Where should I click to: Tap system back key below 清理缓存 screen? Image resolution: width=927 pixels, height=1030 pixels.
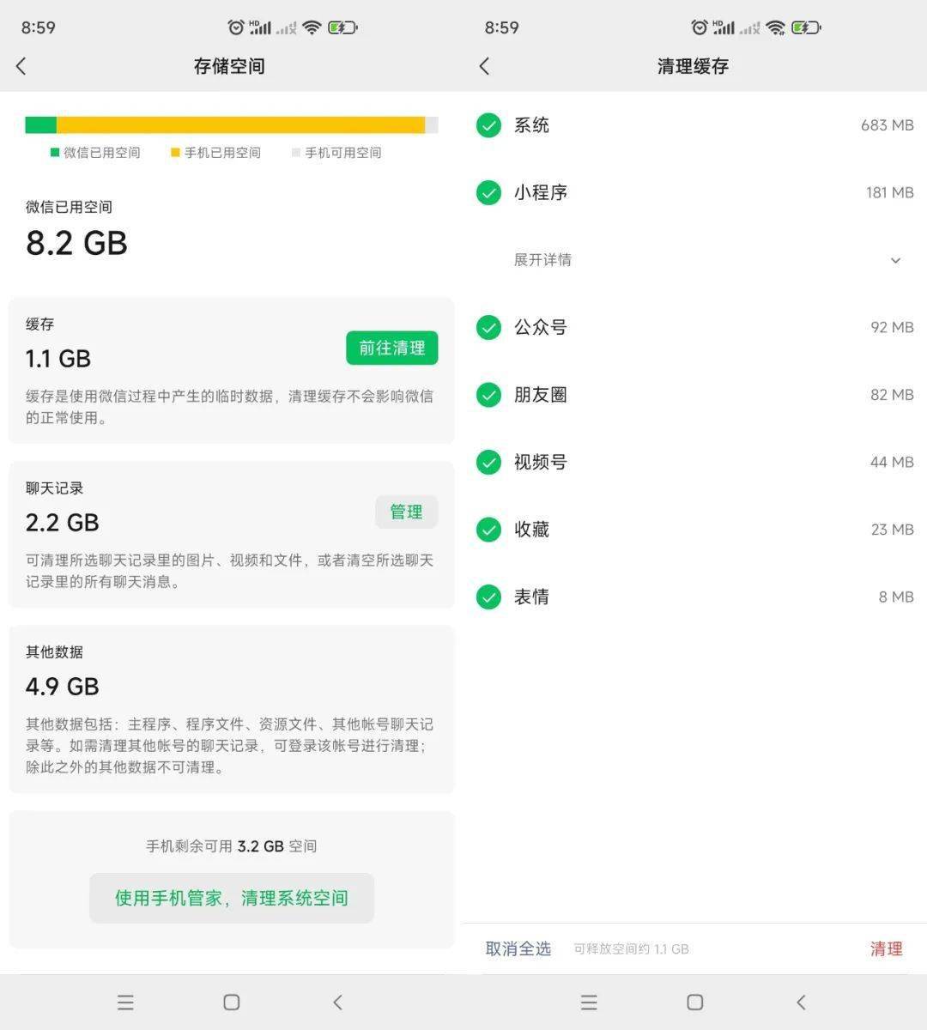pos(802,1002)
